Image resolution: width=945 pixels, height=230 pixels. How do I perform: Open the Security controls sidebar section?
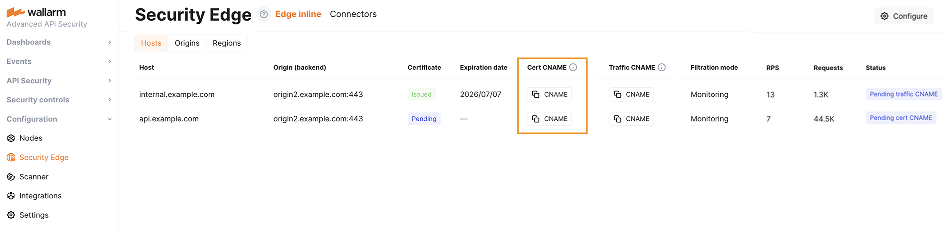coord(38,100)
